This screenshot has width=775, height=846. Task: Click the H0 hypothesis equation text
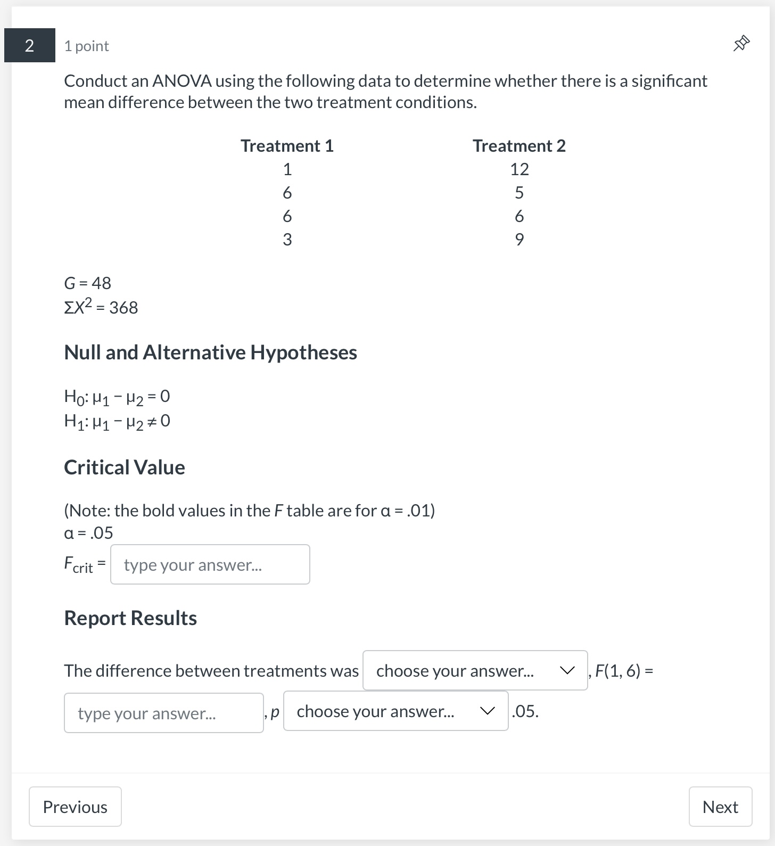pyautogui.click(x=117, y=396)
